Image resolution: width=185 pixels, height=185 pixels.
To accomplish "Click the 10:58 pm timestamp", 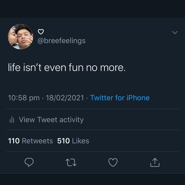I will [24, 98].
